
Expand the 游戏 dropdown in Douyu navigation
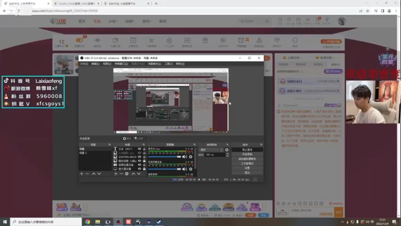[x=146, y=21]
